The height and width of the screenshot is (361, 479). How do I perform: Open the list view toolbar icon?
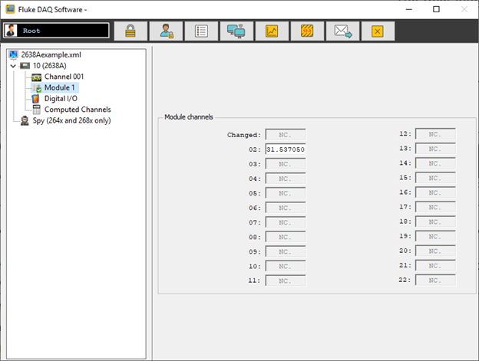[201, 31]
